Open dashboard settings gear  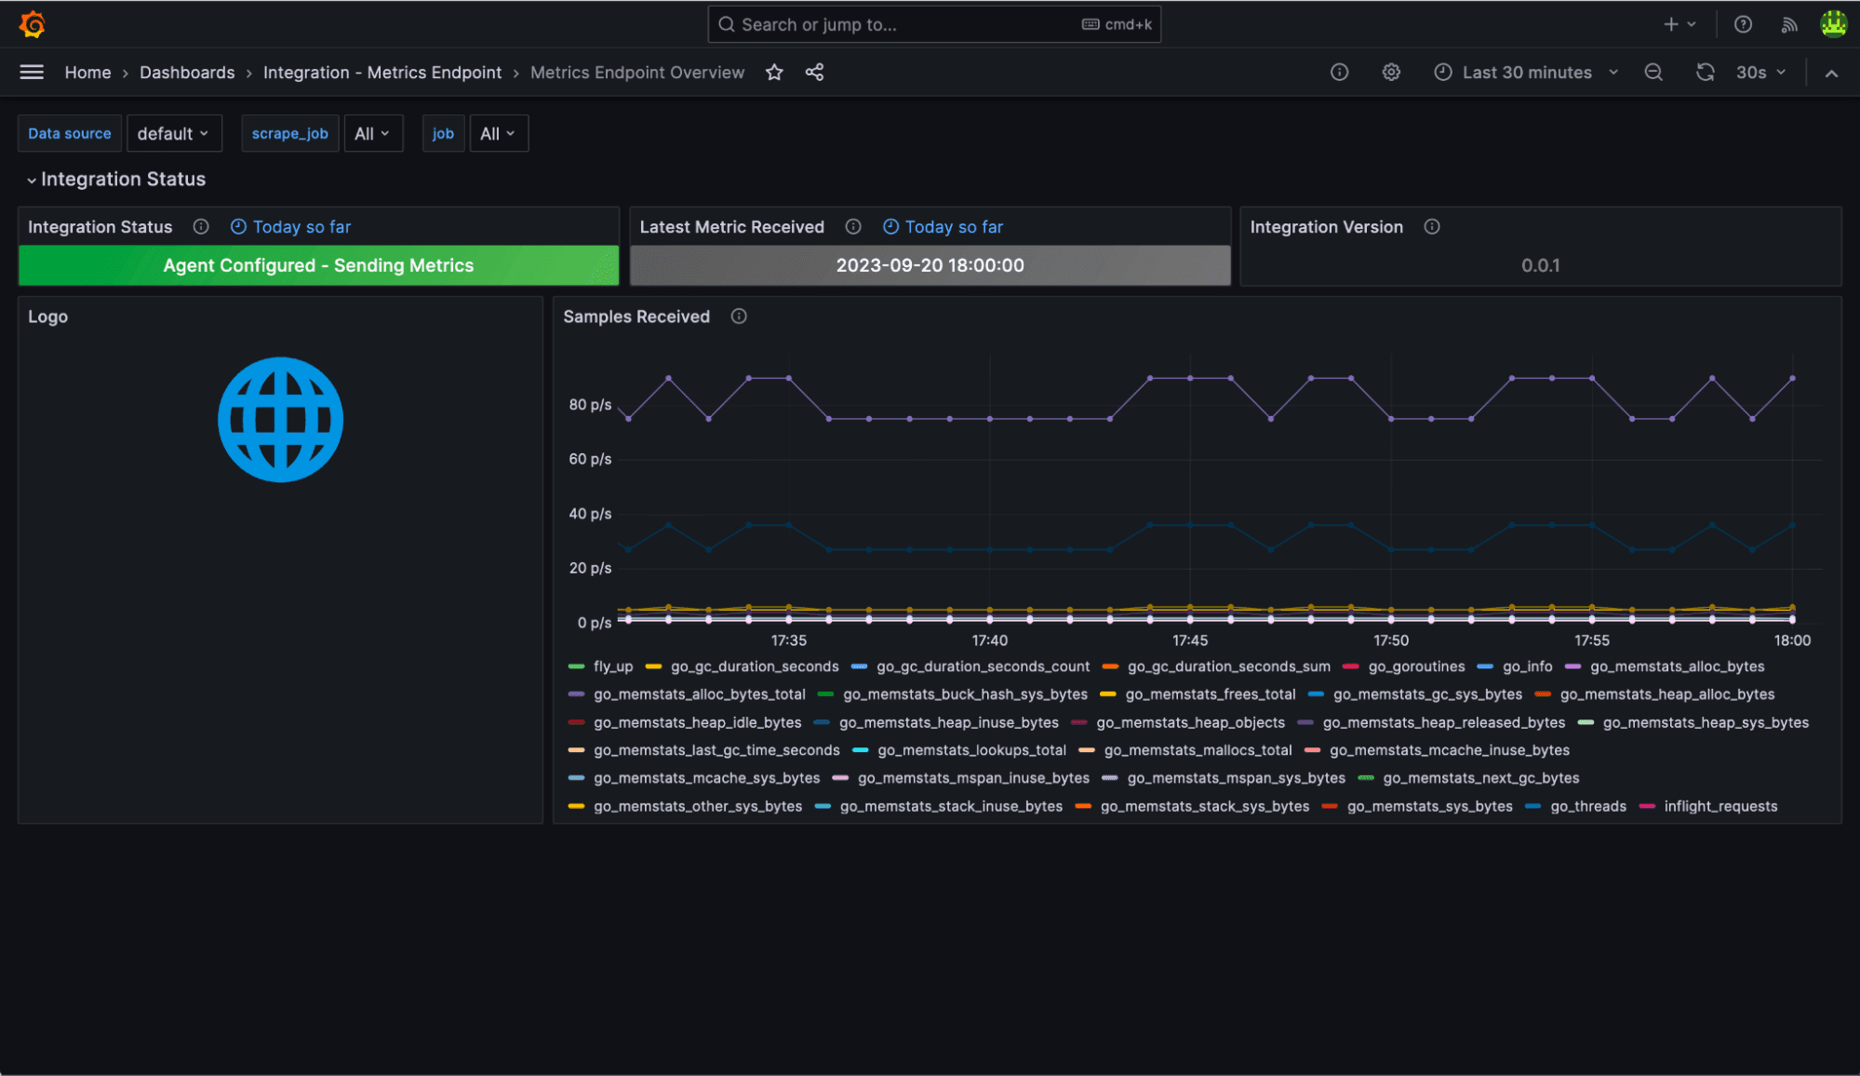pyautogui.click(x=1390, y=72)
